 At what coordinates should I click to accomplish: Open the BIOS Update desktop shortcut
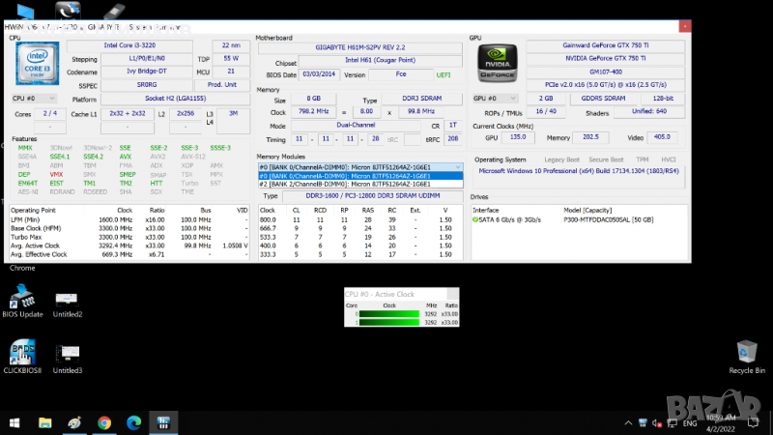coord(23,301)
